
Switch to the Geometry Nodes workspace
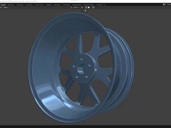click(89, 5)
